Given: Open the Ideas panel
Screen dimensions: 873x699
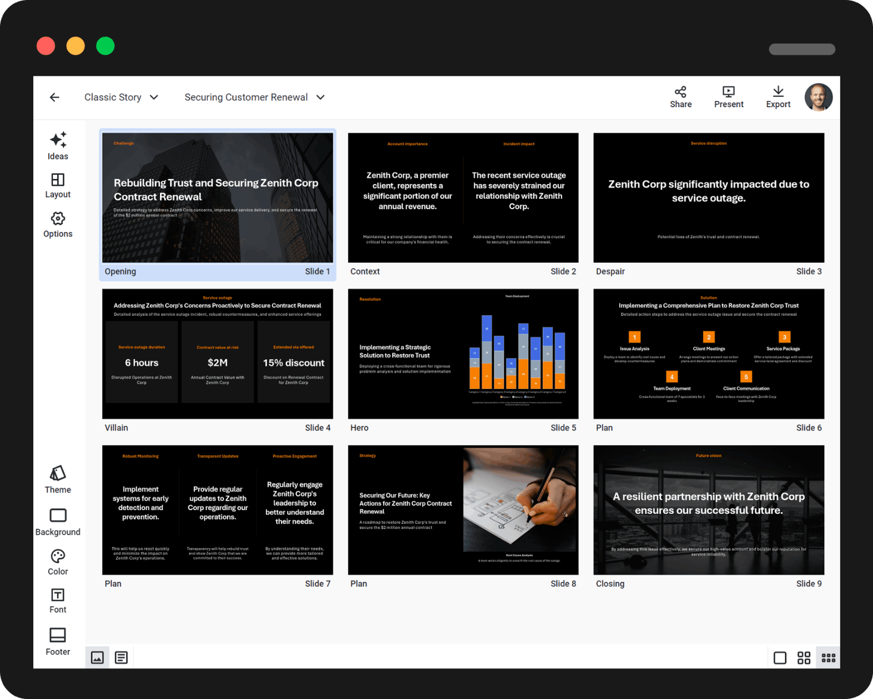Looking at the screenshot, I should (x=57, y=146).
